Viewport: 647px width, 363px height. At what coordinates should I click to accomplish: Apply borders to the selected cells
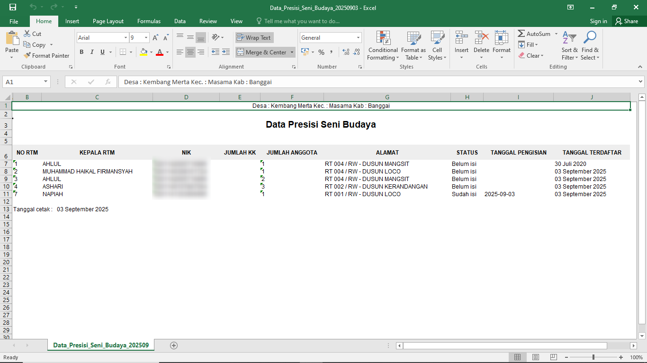tap(123, 52)
